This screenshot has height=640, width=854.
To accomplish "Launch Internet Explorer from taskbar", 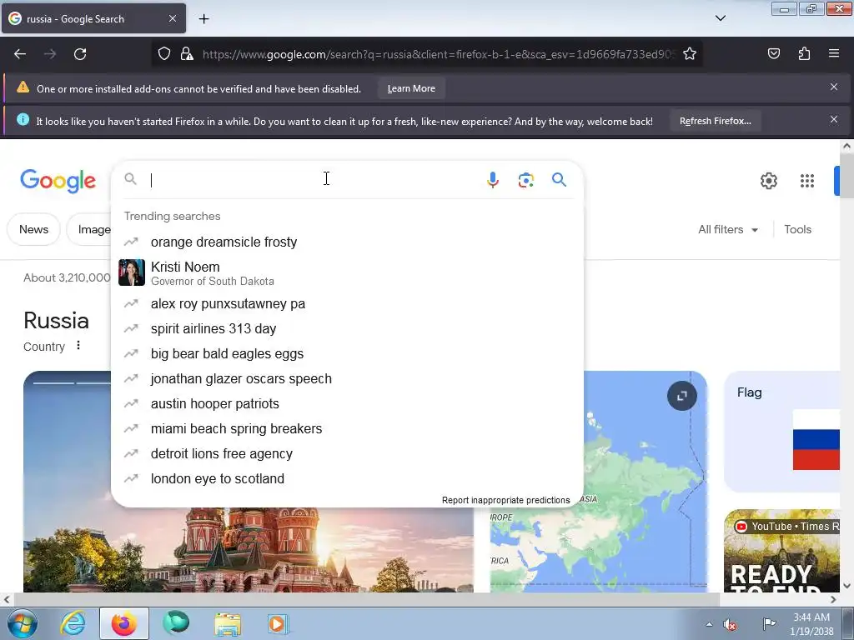I will [x=73, y=623].
